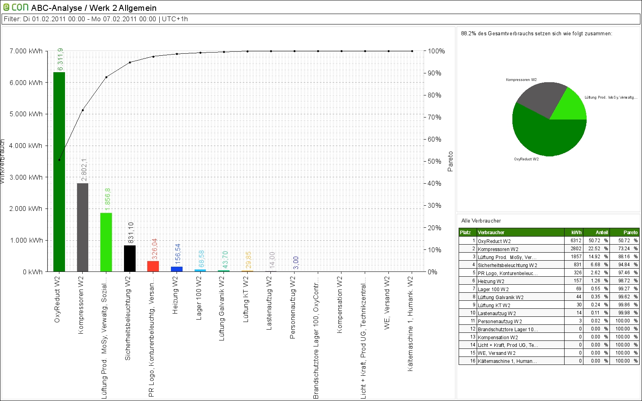Viewport: 642px width, 401px height.
Task: Click x-axis label Lastenaufzug W2
Action: point(269,303)
